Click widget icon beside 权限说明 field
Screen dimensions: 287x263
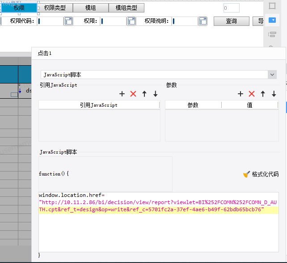(x=203, y=21)
